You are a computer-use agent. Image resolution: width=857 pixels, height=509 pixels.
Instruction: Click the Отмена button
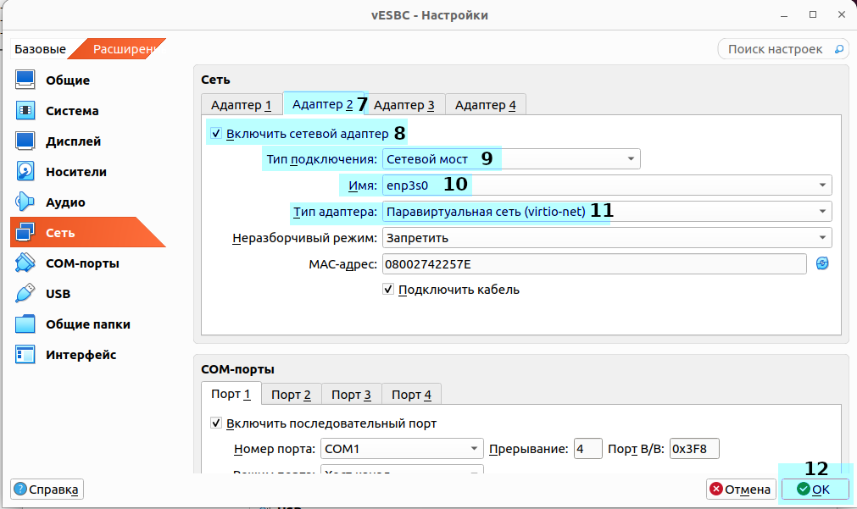pos(742,490)
